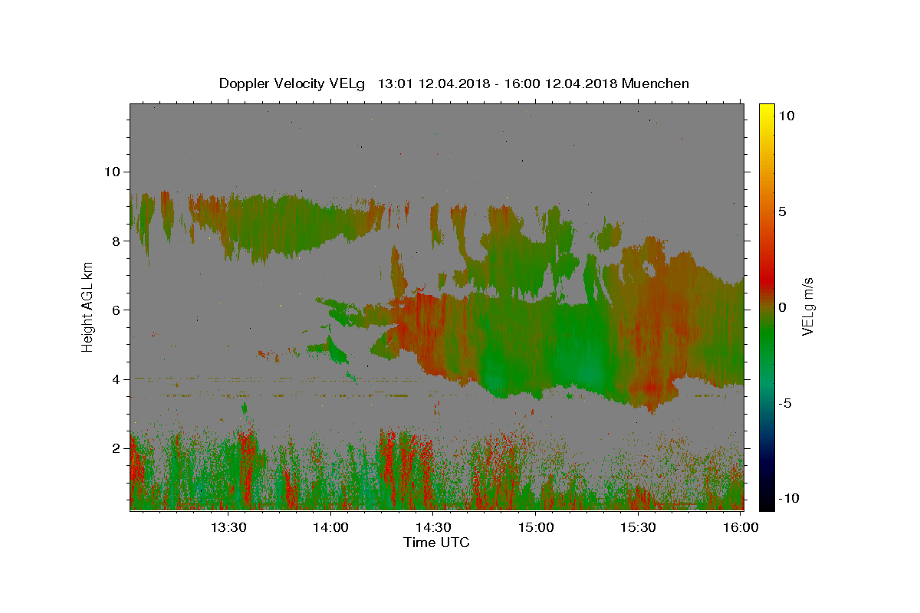Click the 13:30 time tick label
Viewport: 920px width, 613px height.
click(x=228, y=527)
